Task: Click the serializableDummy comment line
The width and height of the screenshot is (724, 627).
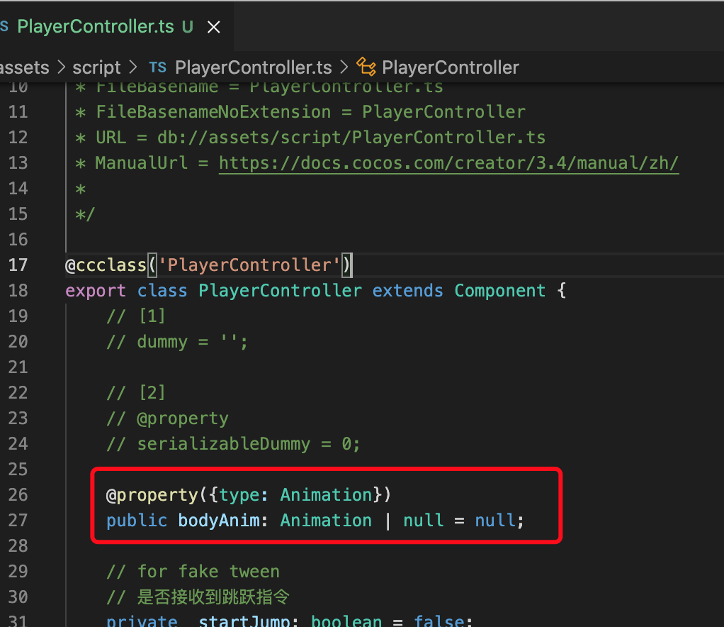Action: 233,444
